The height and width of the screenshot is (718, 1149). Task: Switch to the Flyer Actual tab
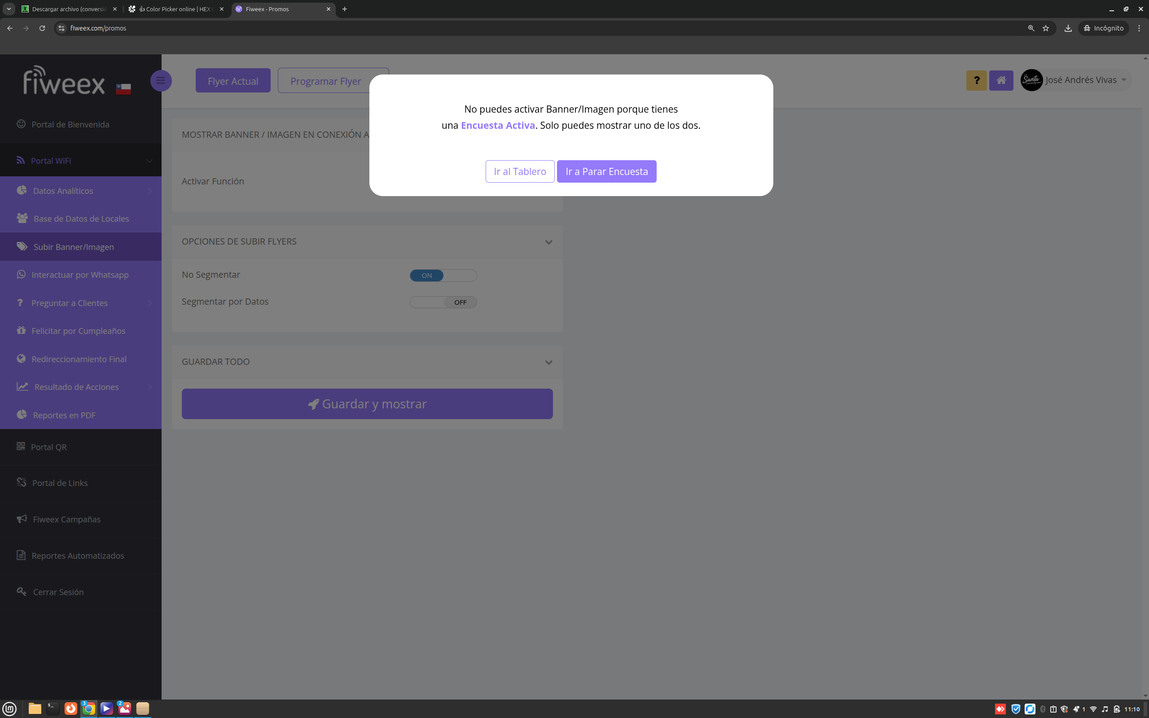pyautogui.click(x=232, y=81)
